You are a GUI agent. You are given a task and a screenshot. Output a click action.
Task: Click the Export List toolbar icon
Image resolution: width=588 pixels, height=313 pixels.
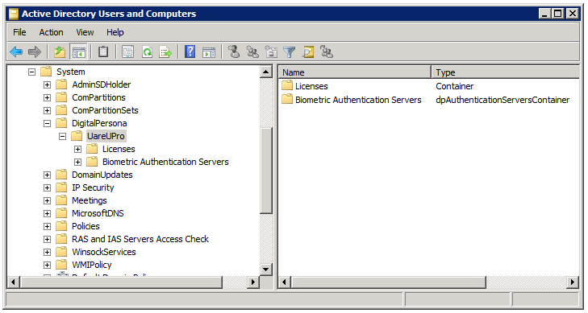pyautogui.click(x=165, y=52)
